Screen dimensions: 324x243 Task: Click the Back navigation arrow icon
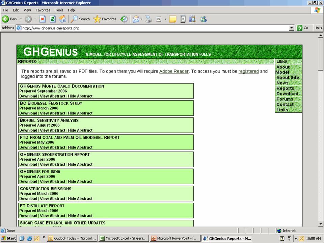pyautogui.click(x=5, y=19)
